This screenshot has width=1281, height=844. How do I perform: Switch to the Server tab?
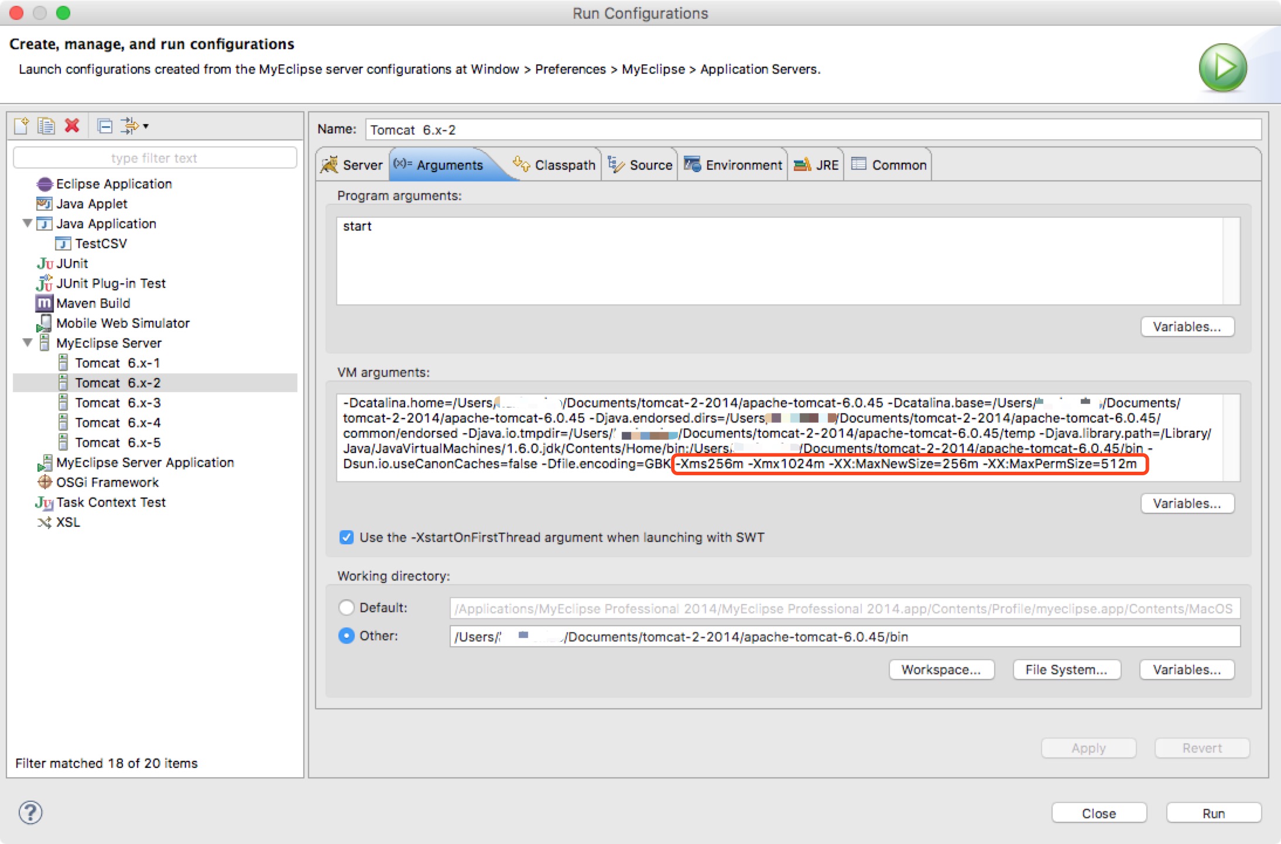click(x=352, y=165)
